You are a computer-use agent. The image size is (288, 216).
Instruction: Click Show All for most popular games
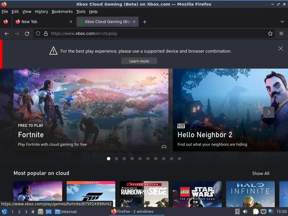[x=261, y=173]
